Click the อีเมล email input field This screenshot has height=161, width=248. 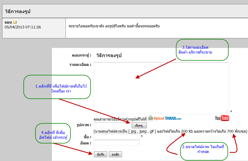117,143
